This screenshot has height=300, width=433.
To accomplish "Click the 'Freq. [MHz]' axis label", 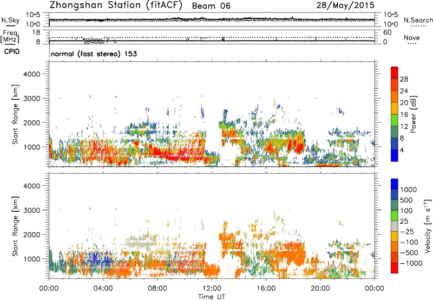I will pos(10,36).
